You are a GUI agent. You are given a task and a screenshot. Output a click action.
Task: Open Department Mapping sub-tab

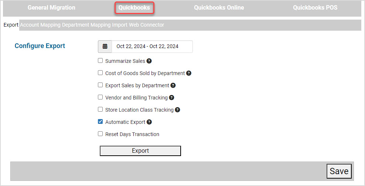pyautogui.click(x=86, y=25)
